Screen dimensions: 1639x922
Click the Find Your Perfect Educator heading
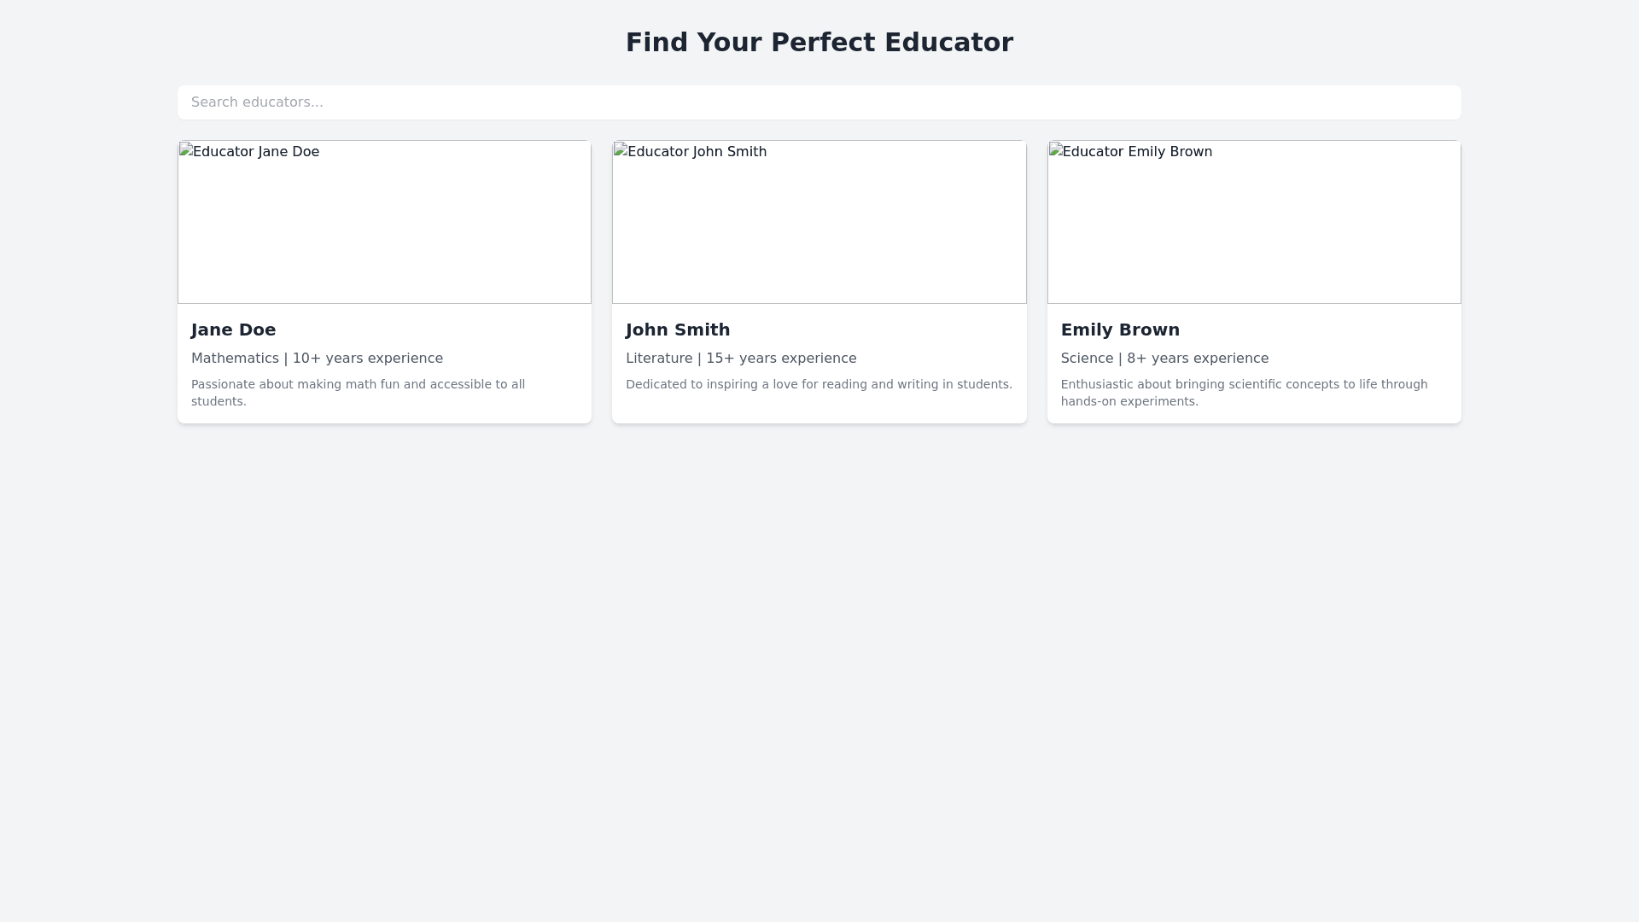coord(819,42)
